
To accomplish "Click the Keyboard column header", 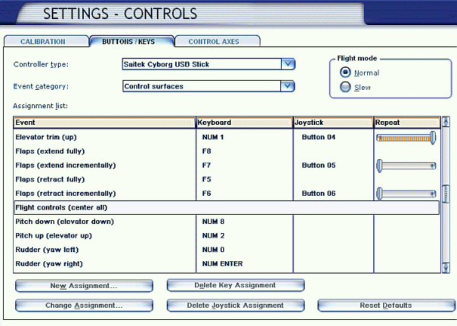I will (x=244, y=123).
